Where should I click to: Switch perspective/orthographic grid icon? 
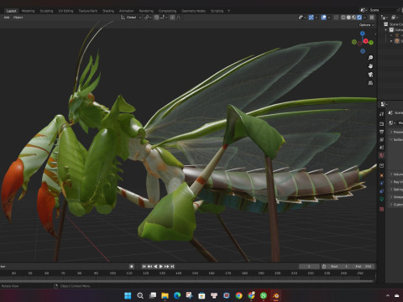(370, 83)
